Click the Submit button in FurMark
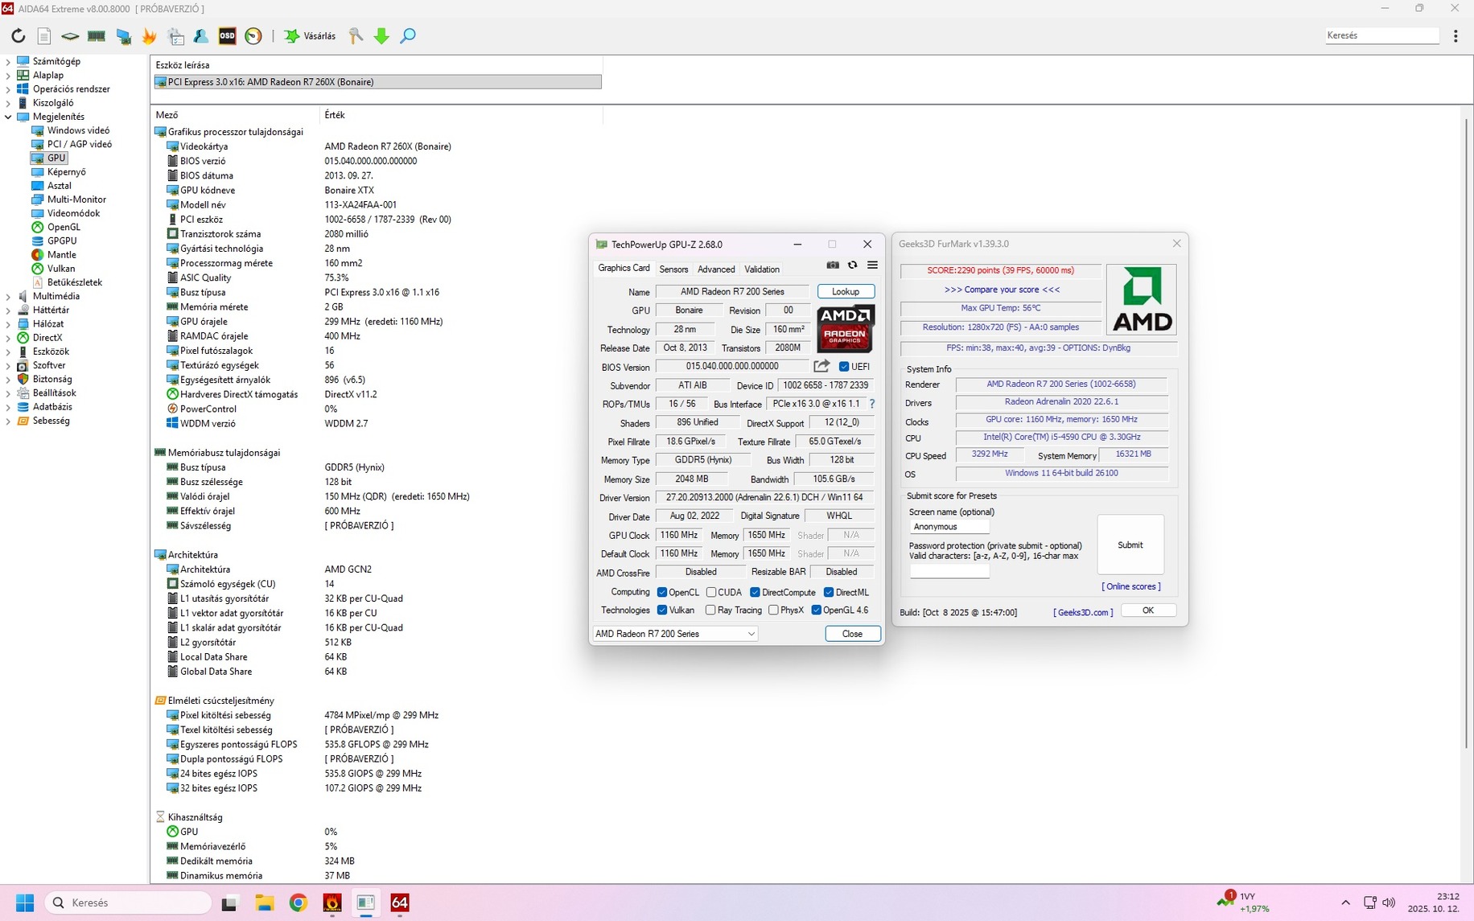 (1130, 545)
